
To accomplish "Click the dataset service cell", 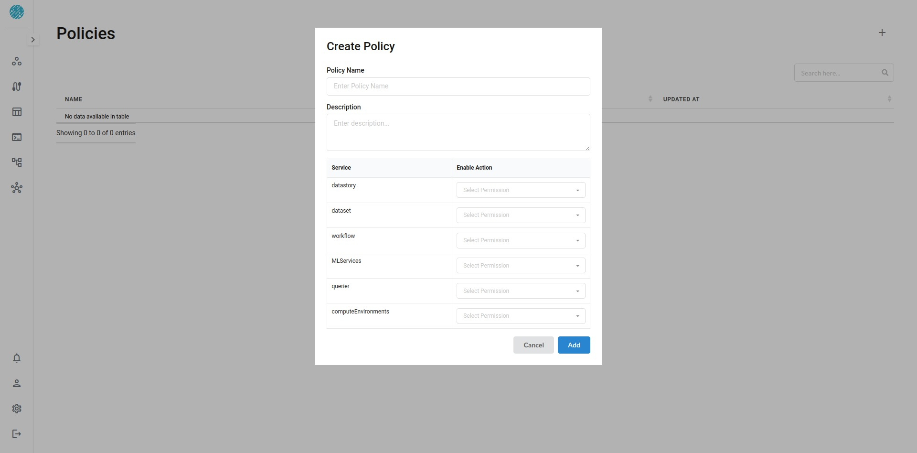I will point(389,215).
